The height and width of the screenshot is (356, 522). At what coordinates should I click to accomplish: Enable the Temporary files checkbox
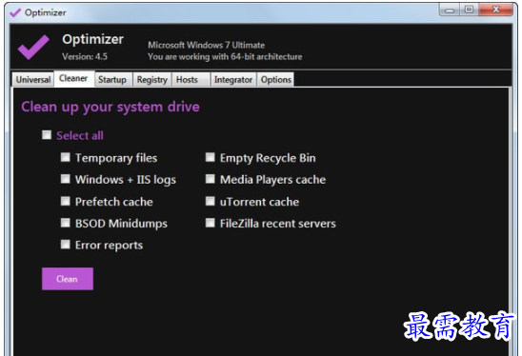pos(65,157)
